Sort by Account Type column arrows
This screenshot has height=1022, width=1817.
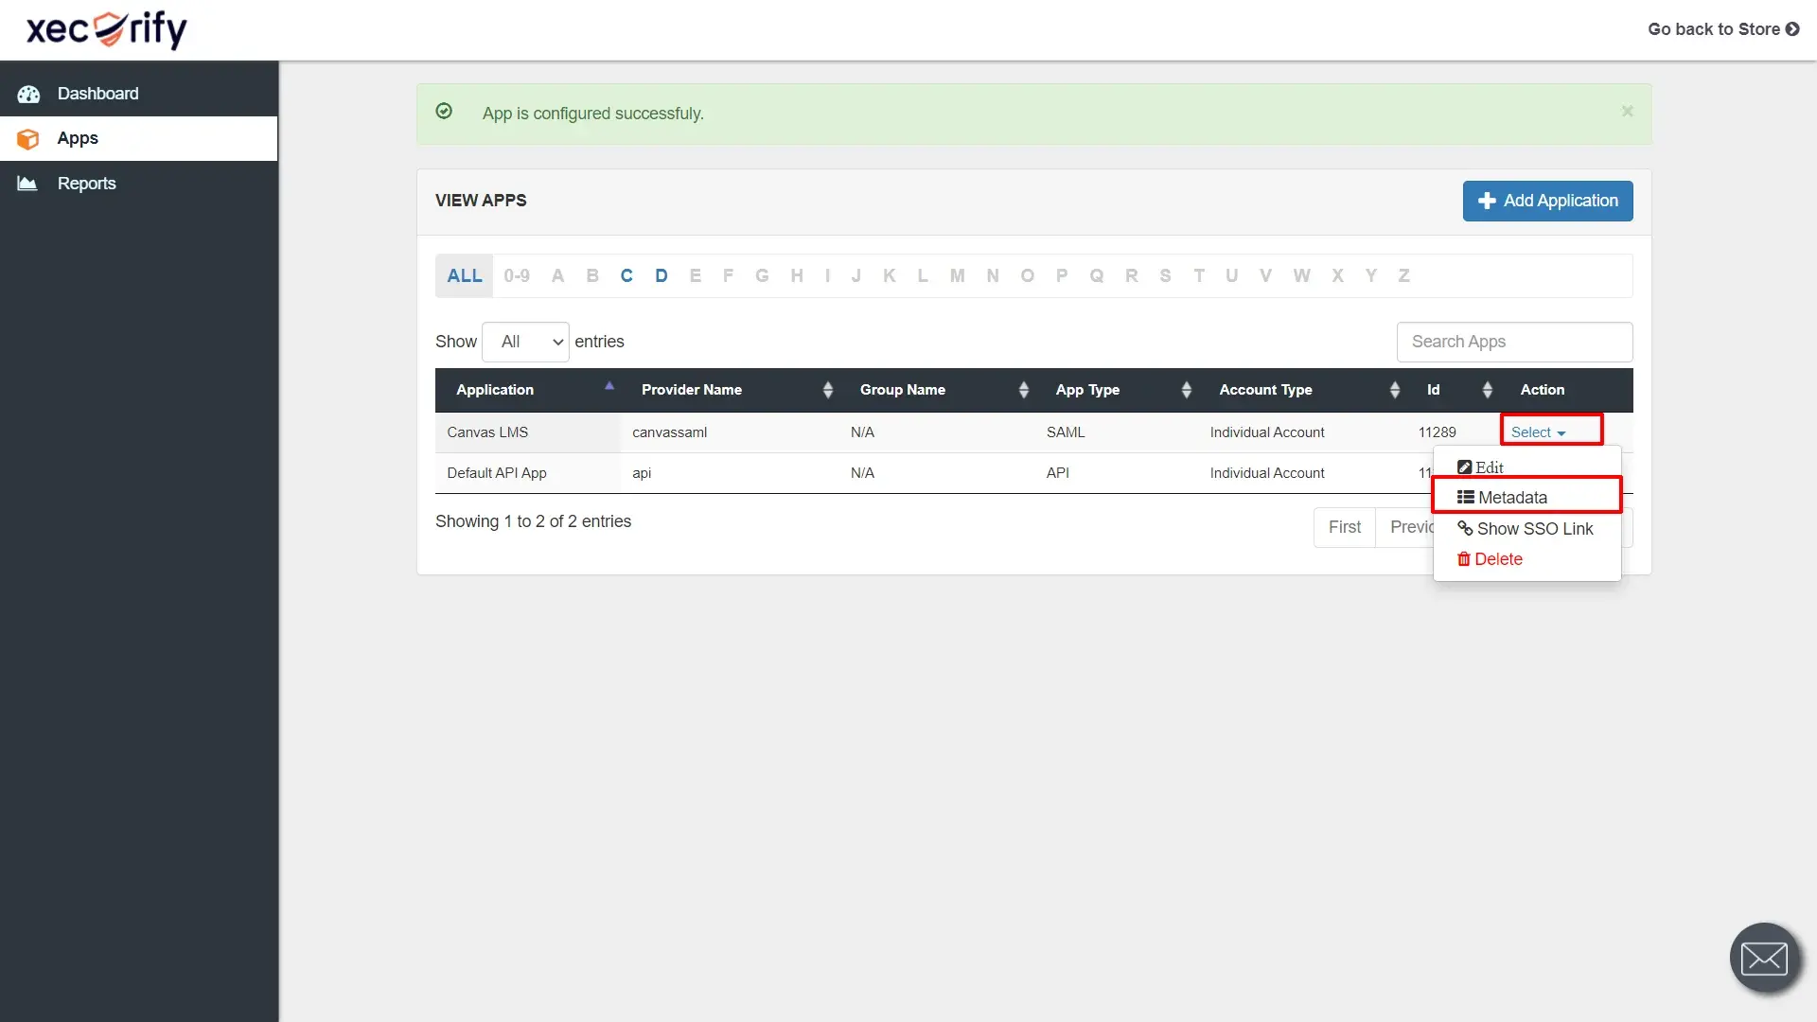coord(1395,390)
